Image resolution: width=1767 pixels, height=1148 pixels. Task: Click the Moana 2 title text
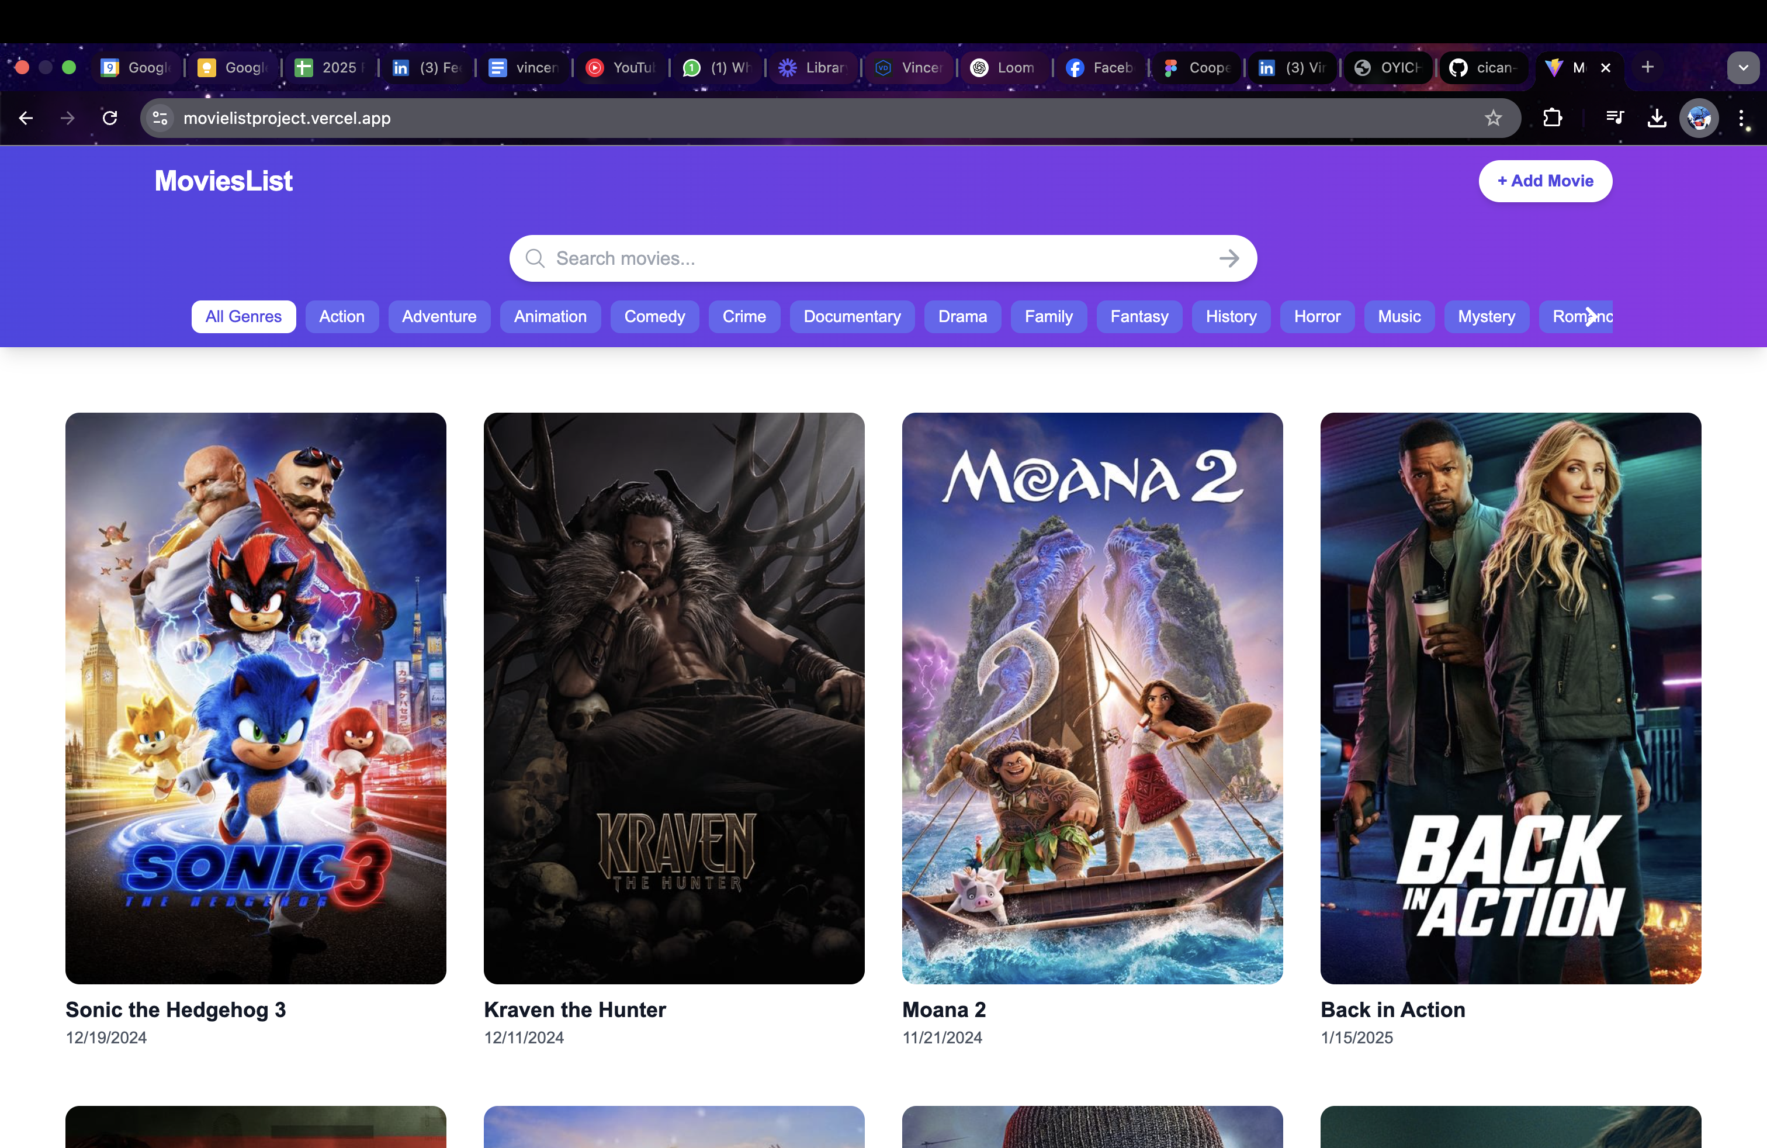pos(944,1010)
